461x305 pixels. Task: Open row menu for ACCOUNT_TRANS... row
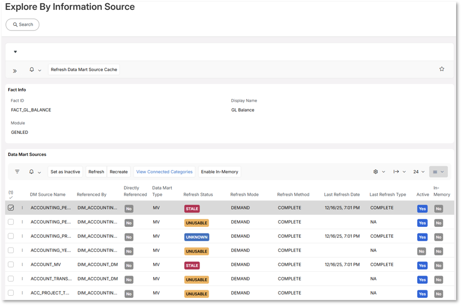(x=22, y=279)
